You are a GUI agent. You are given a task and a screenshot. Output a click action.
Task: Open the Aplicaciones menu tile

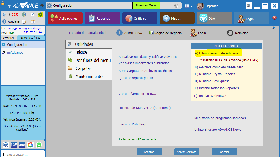tap(65, 18)
